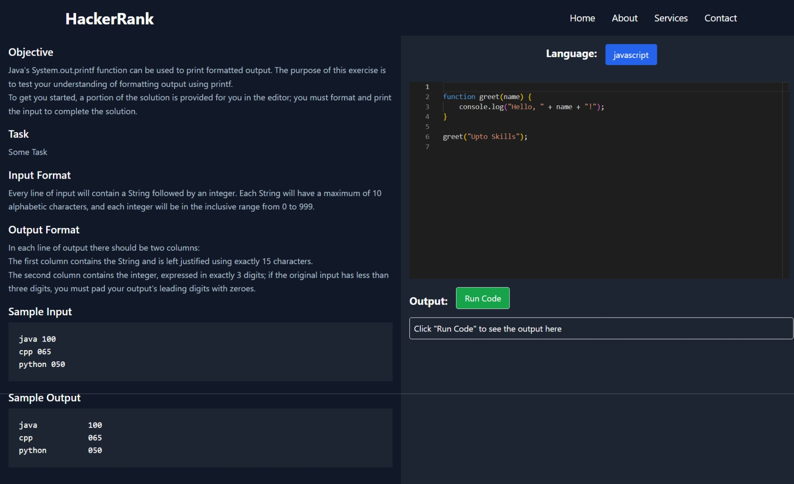Screen dimensions: 794x484
Task: Click the "Language:" label
Action: [571, 54]
